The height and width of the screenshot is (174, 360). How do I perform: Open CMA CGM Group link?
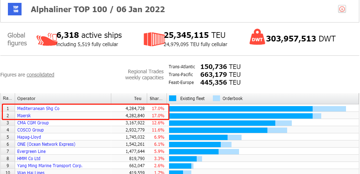(x=33, y=123)
